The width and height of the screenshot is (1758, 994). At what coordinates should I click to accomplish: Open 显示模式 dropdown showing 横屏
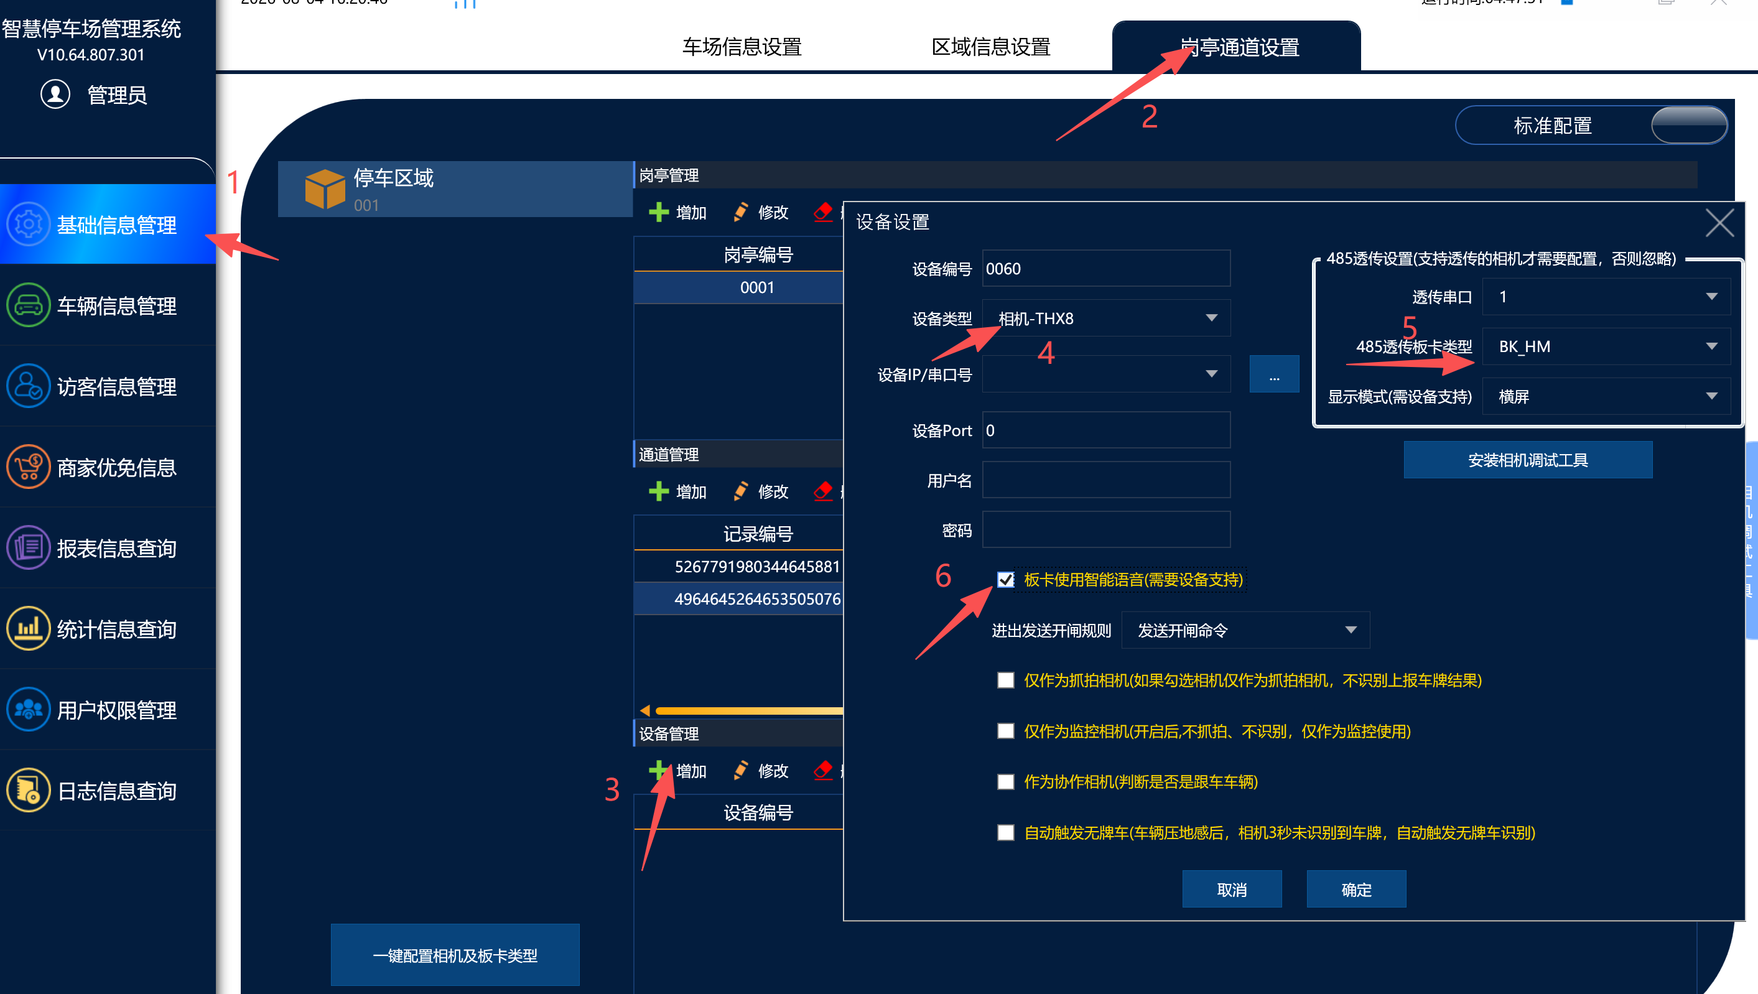pos(1607,397)
